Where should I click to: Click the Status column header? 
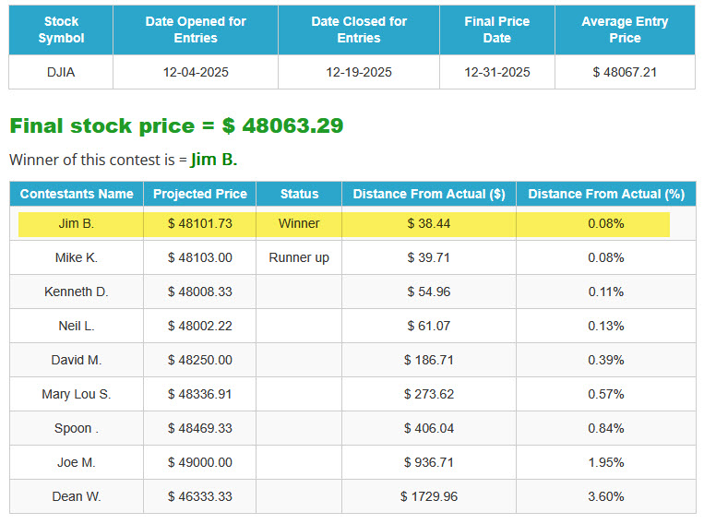coord(299,194)
